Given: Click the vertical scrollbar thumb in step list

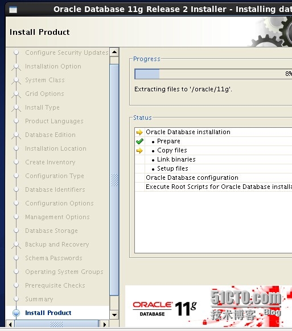Looking at the screenshot, I should (114, 180).
